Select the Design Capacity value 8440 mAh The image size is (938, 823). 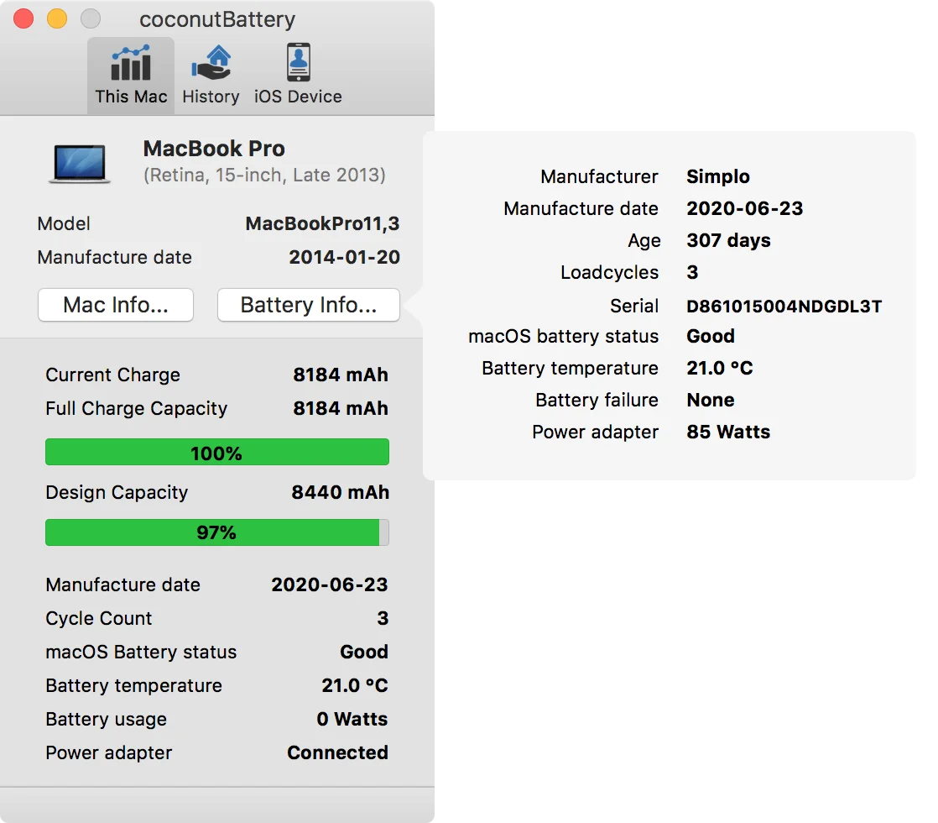tap(341, 492)
